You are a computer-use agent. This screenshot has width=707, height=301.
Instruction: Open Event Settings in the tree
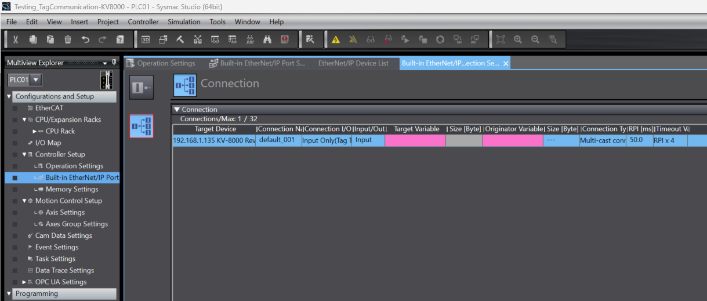[x=57, y=247]
